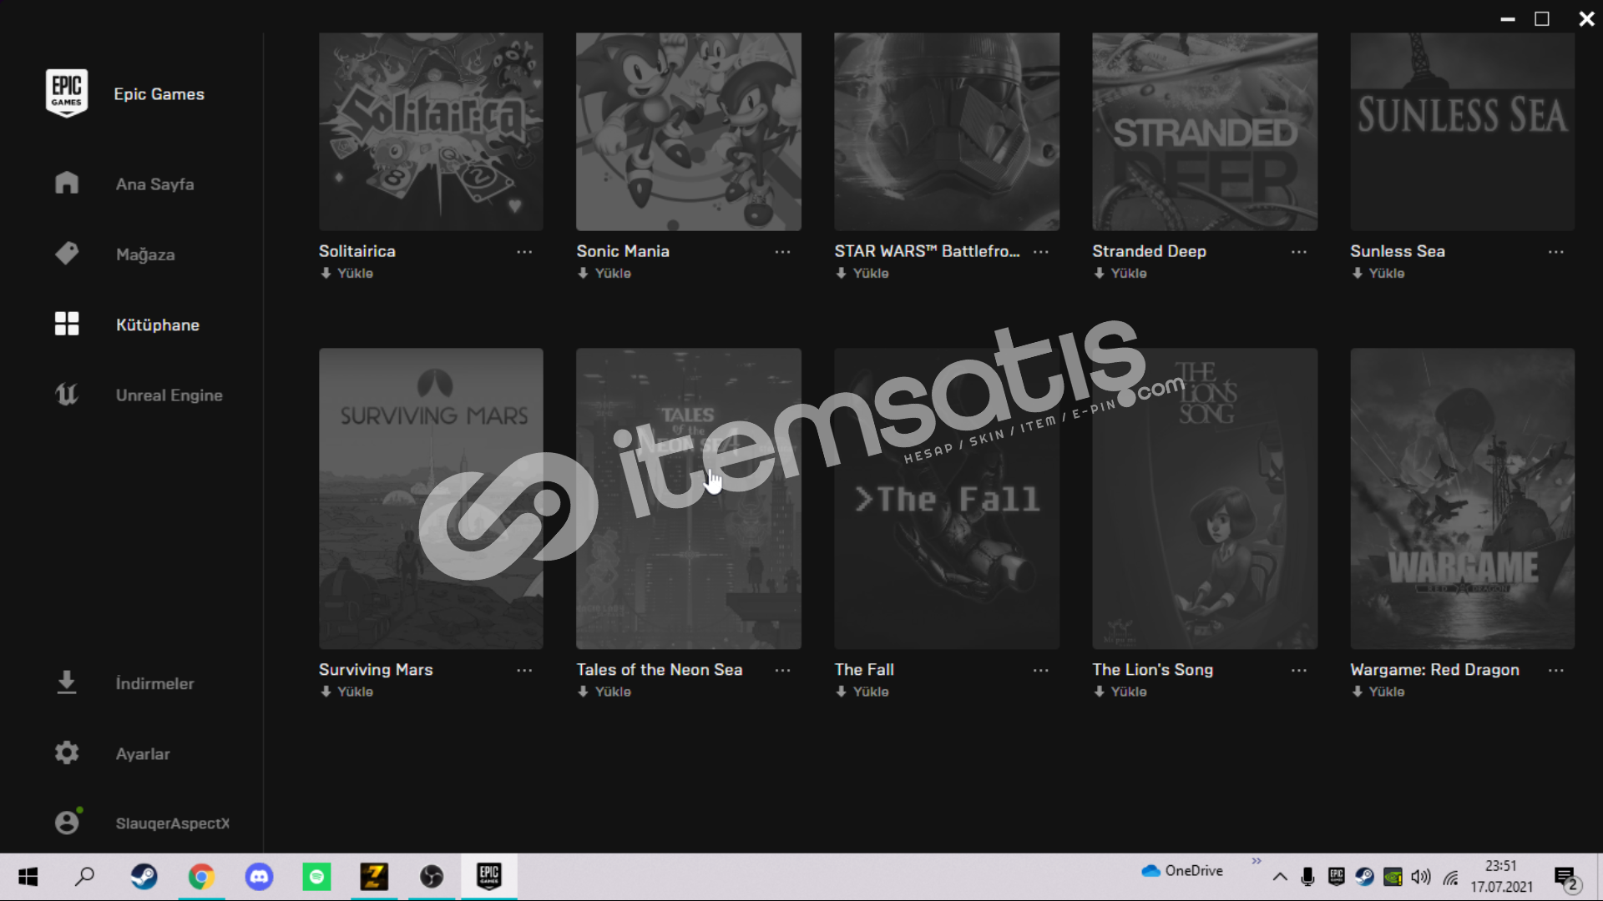Open the Mağaza store tag icon
The height and width of the screenshot is (901, 1603).
click(67, 254)
